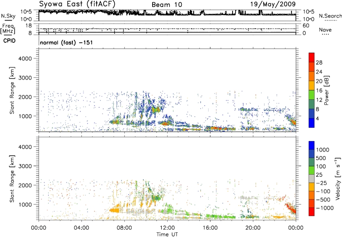Select the "08:00" time tick label
Screen dimensions: 342x237
click(x=124, y=228)
